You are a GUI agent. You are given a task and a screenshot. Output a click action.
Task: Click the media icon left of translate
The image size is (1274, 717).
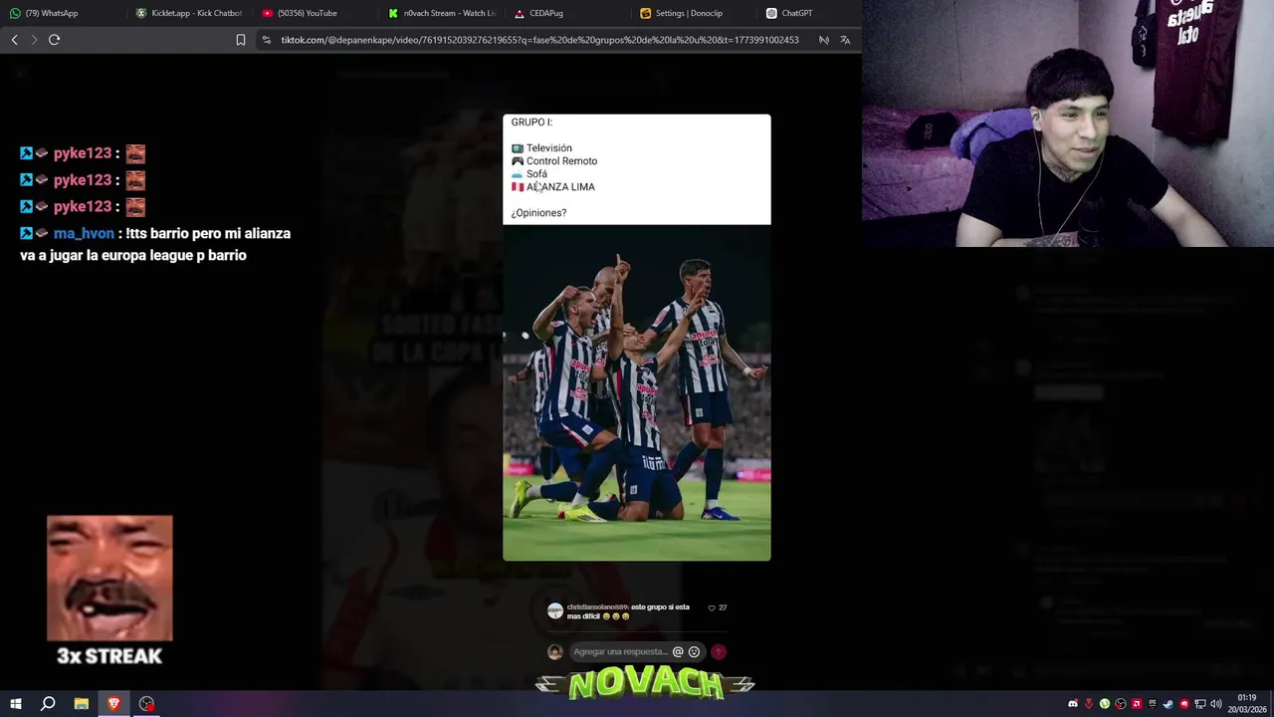pos(824,40)
